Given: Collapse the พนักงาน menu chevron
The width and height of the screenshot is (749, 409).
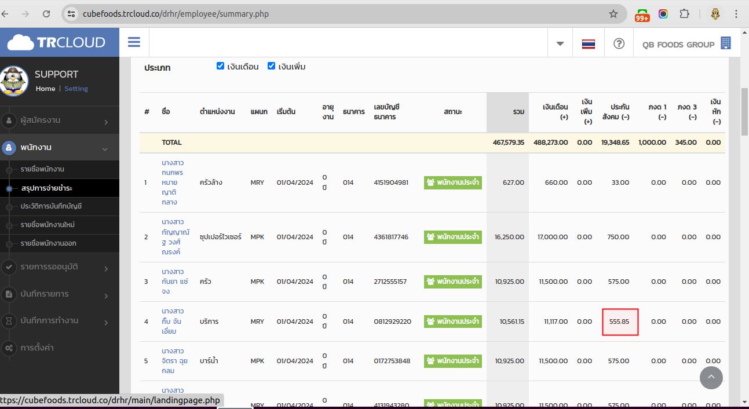Looking at the screenshot, I should (105, 149).
